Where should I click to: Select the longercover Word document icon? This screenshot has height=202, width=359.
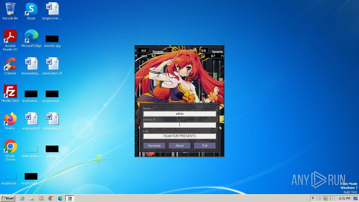click(x=52, y=11)
